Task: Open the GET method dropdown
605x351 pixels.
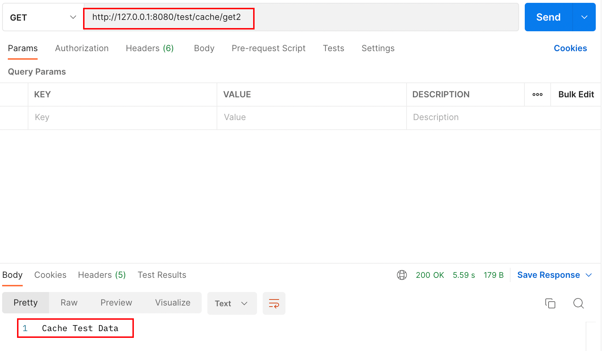Action: [x=43, y=17]
